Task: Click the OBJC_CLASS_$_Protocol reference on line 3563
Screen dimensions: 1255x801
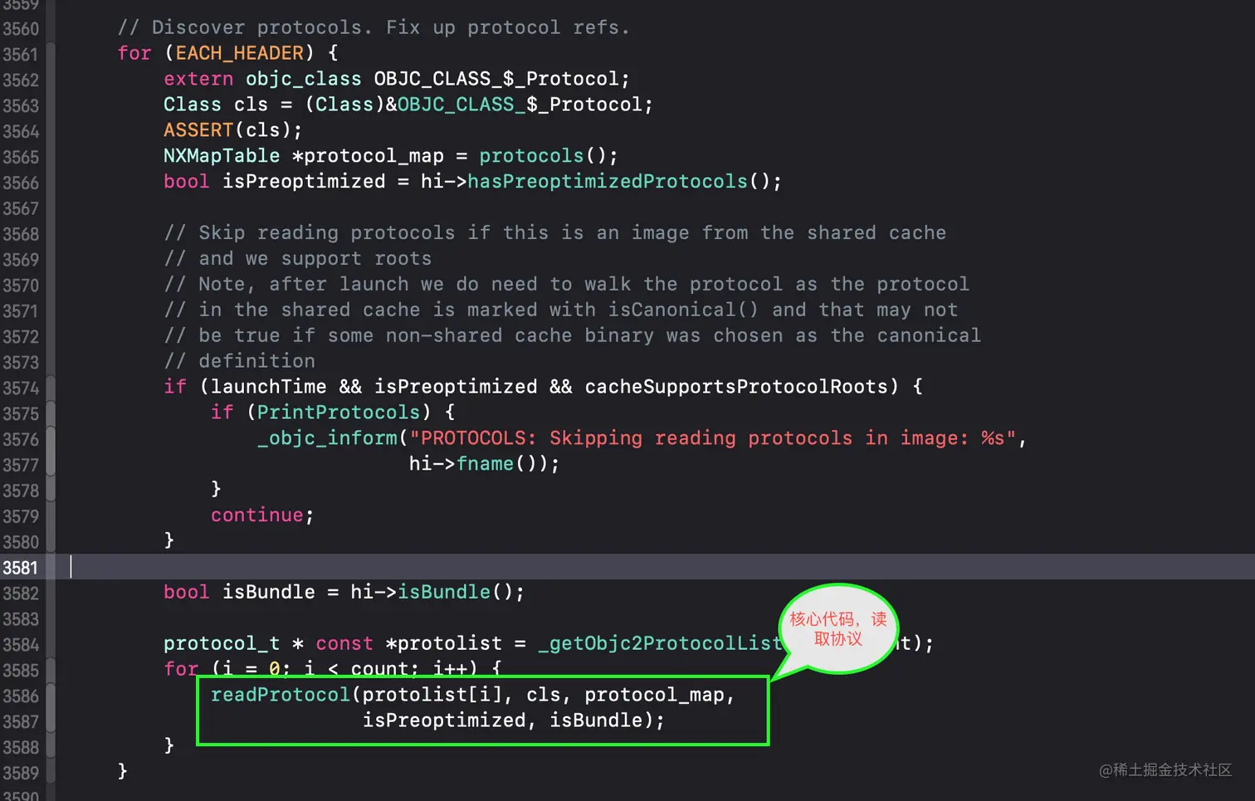Action: coord(520,105)
